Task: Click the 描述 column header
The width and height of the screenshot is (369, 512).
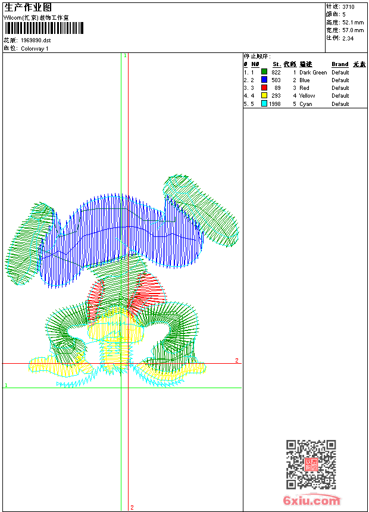Action: point(306,64)
